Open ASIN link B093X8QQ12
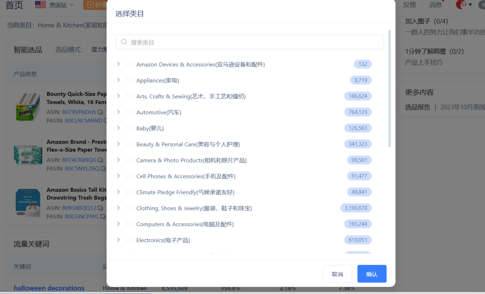The width and height of the screenshot is (485, 294). 79,208
